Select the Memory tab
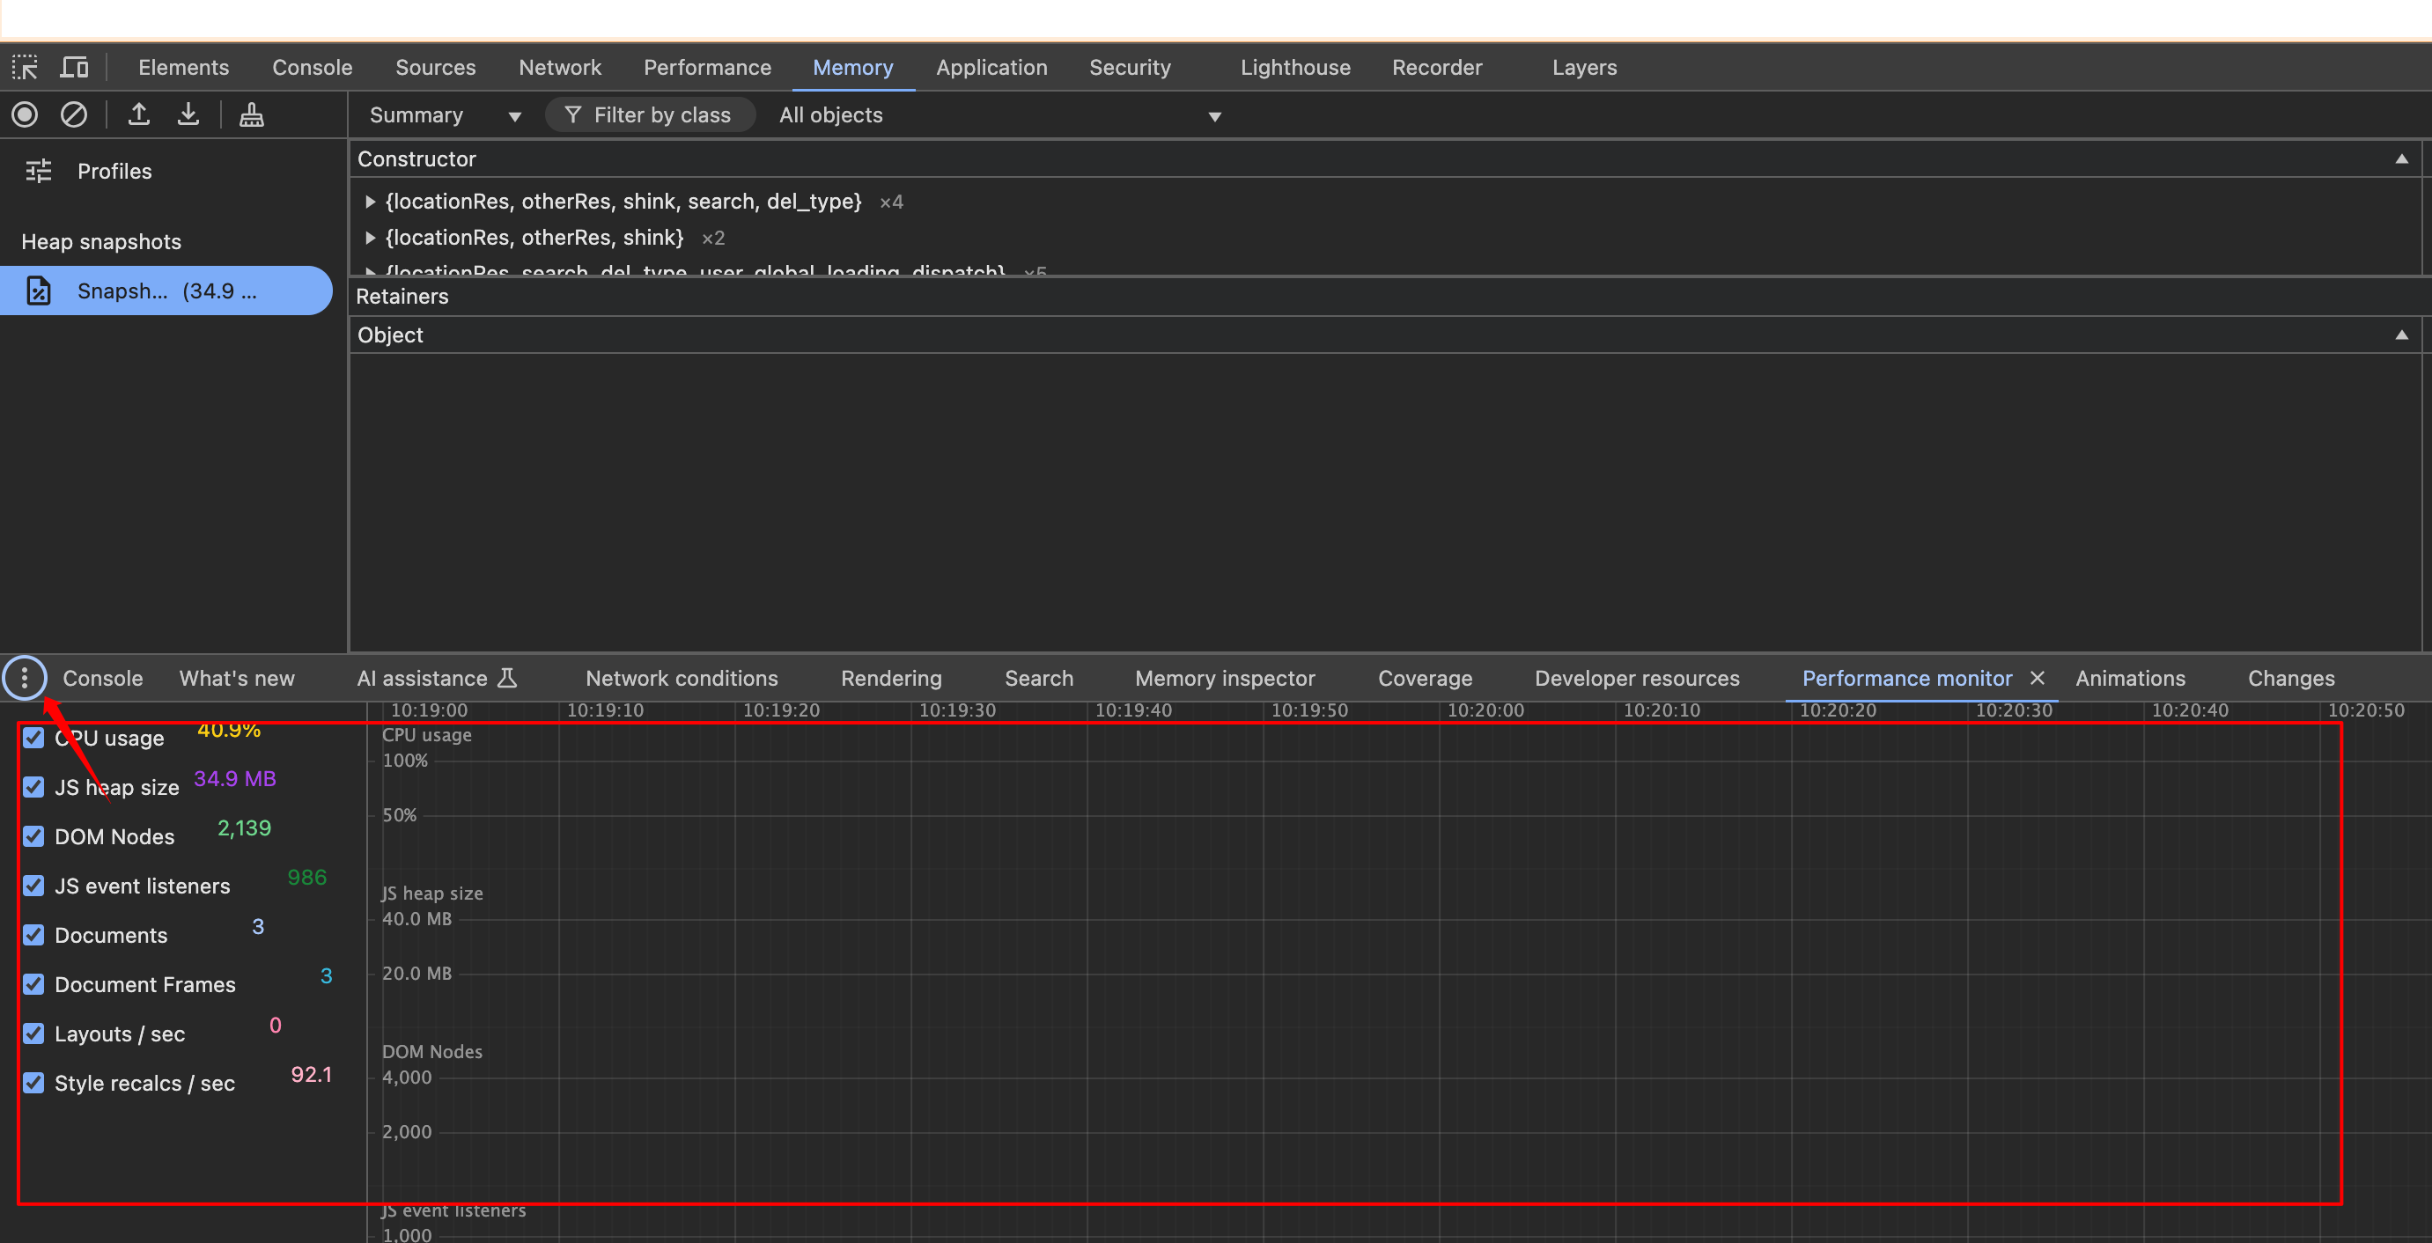The image size is (2432, 1243). click(x=852, y=67)
